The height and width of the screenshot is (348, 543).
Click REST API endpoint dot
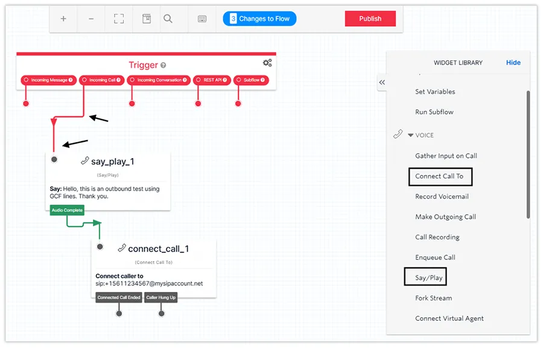pos(198,104)
